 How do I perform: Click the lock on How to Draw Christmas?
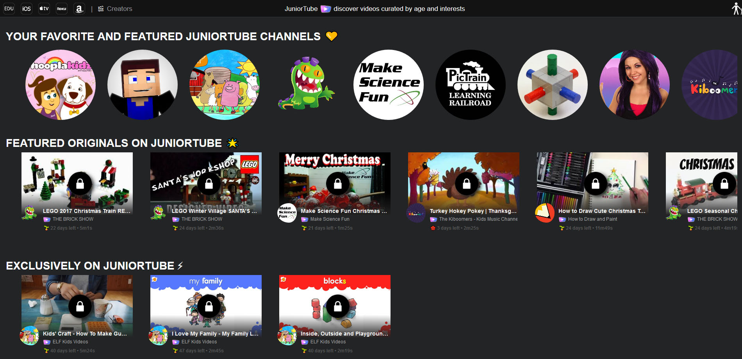coord(596,184)
